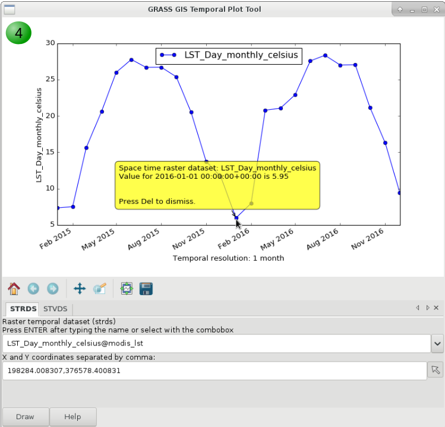Select the highest data point before Aug 2016

pos(325,56)
